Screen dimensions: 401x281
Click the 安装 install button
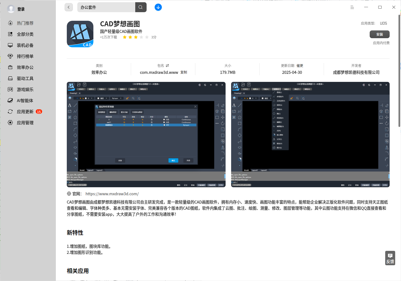coord(380,34)
